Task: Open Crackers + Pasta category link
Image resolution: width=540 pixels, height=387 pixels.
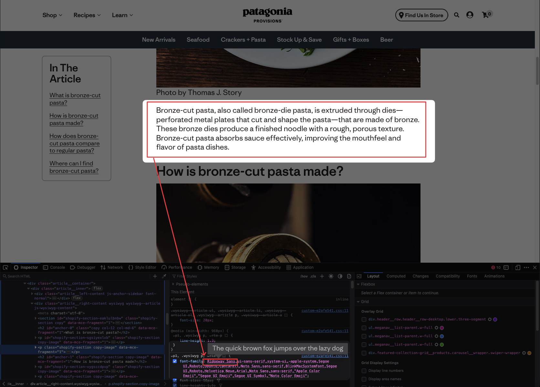Action: 243,40
